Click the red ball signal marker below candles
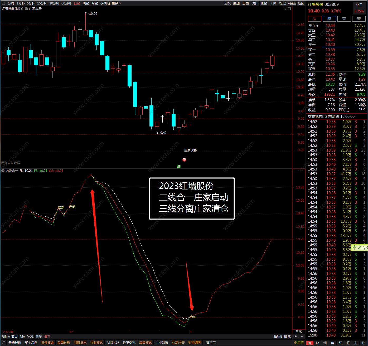368x346 pixels. [x=184, y=160]
